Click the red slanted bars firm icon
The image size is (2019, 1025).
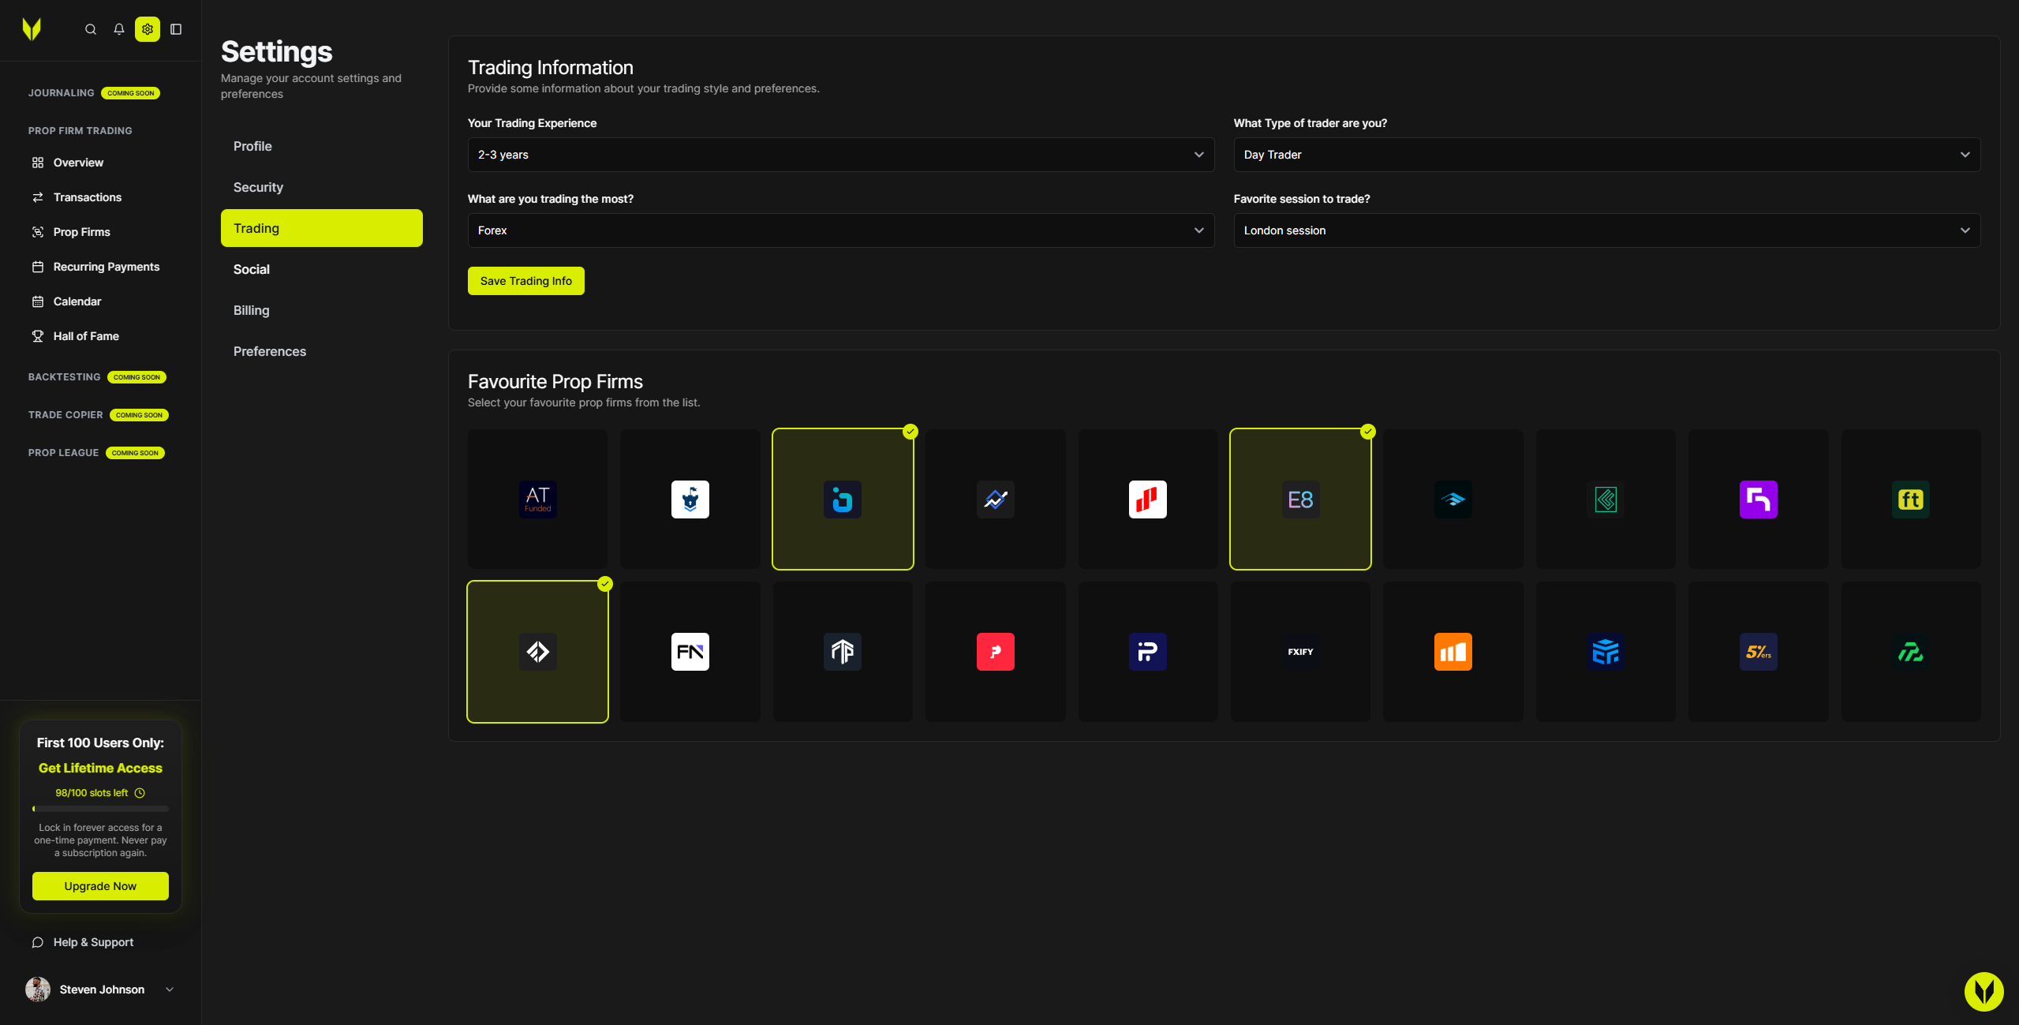click(1148, 499)
